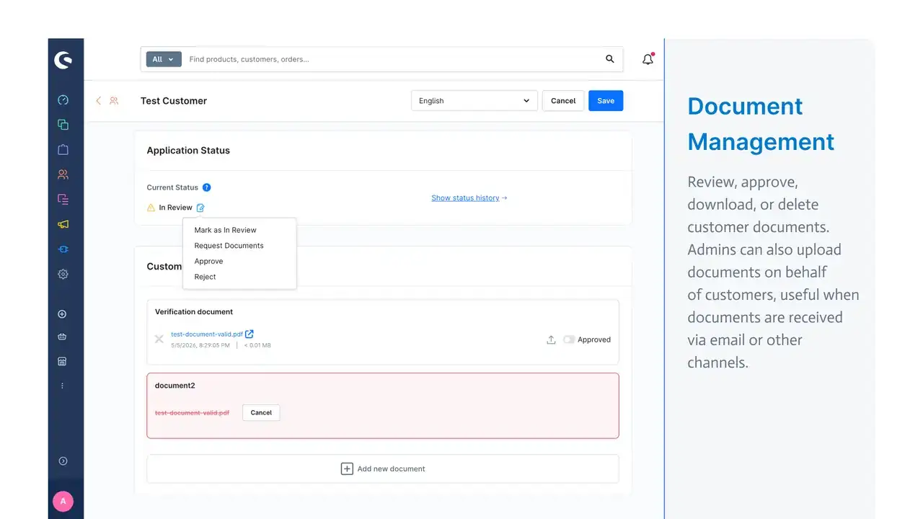Click the basket sidebar icon
Image resolution: width=923 pixels, height=519 pixels.
(x=62, y=337)
